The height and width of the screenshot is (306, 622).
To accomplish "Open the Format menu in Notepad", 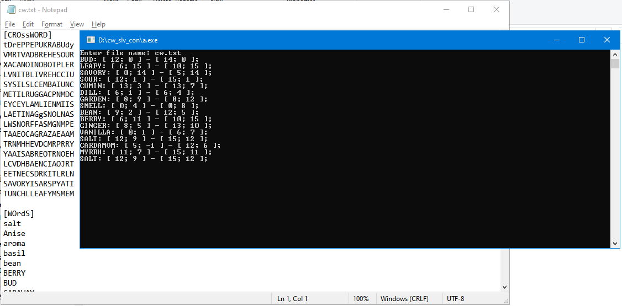I will (52, 24).
